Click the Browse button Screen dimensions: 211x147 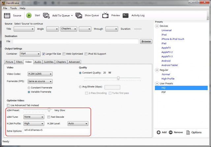tap(146, 41)
